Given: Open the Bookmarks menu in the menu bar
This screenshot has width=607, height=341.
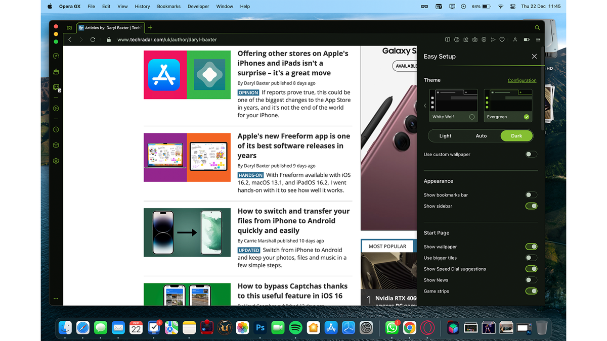Looking at the screenshot, I should 168,6.
